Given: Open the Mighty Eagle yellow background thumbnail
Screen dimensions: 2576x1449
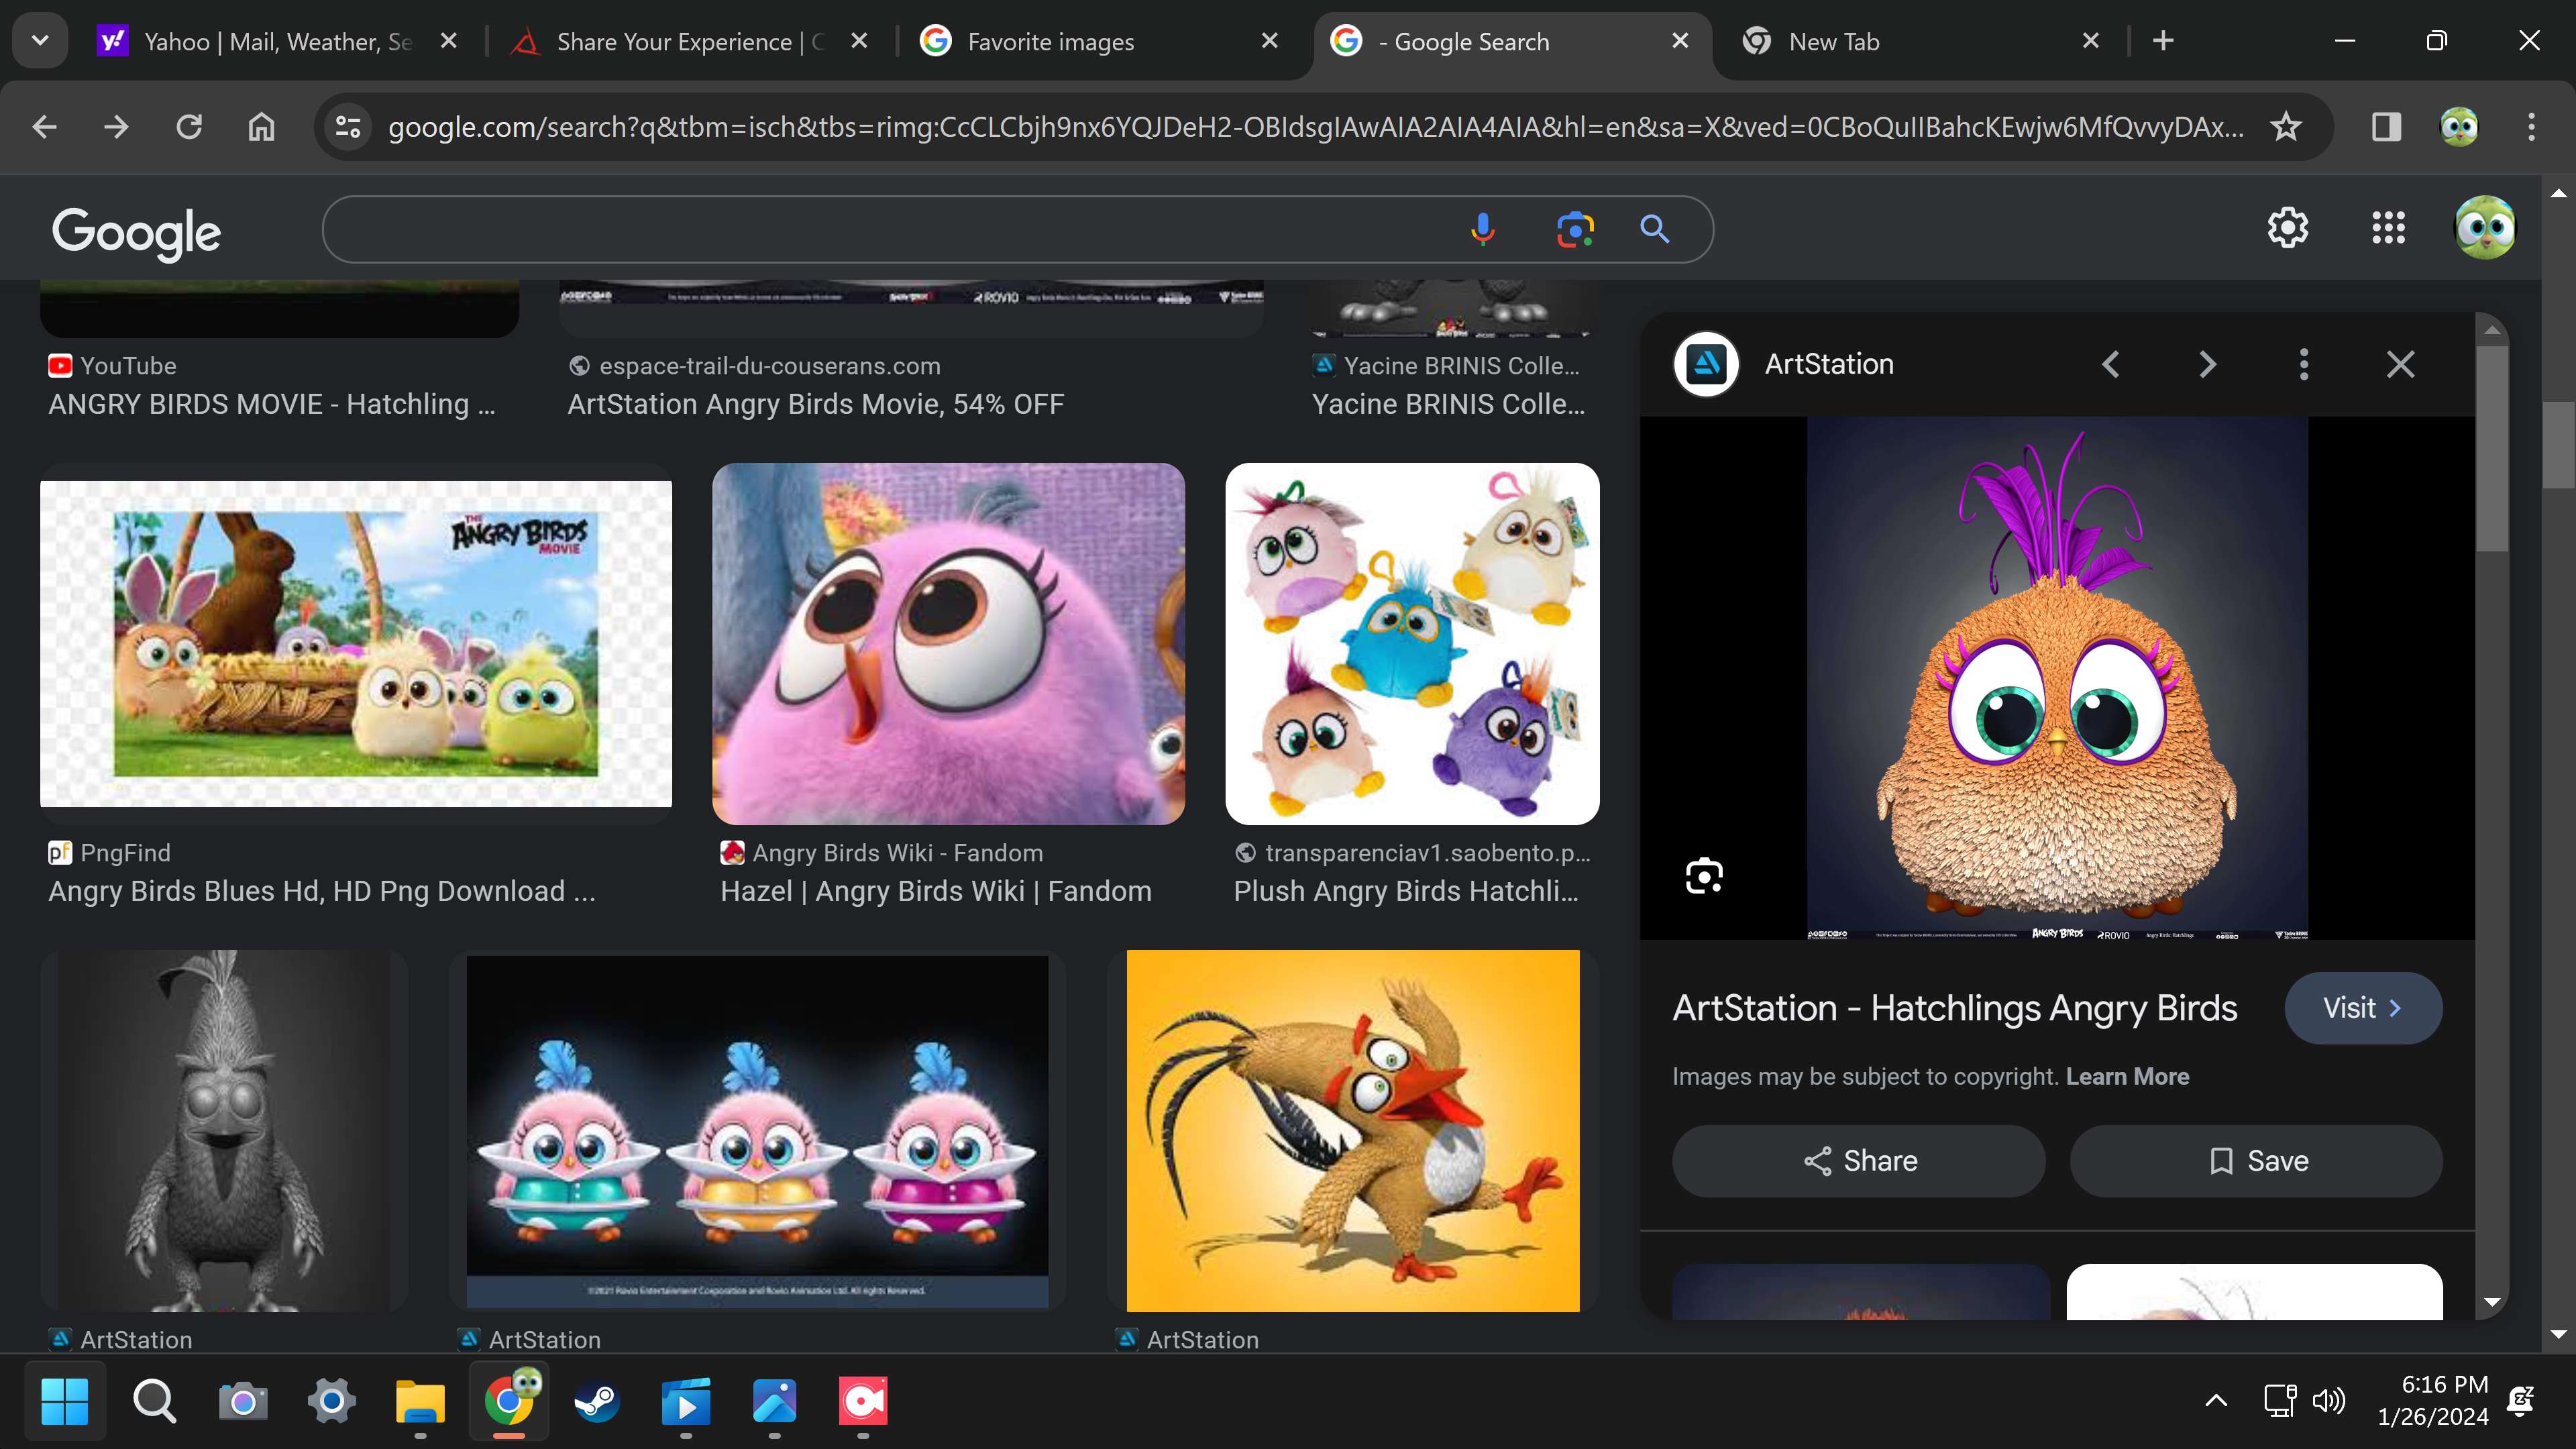Looking at the screenshot, I should [1353, 1130].
